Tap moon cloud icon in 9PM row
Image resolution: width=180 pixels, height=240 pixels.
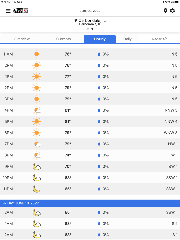pyautogui.click(x=37, y=166)
